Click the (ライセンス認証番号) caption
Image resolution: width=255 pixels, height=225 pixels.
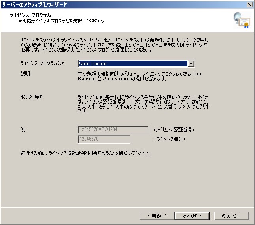tap(174, 130)
